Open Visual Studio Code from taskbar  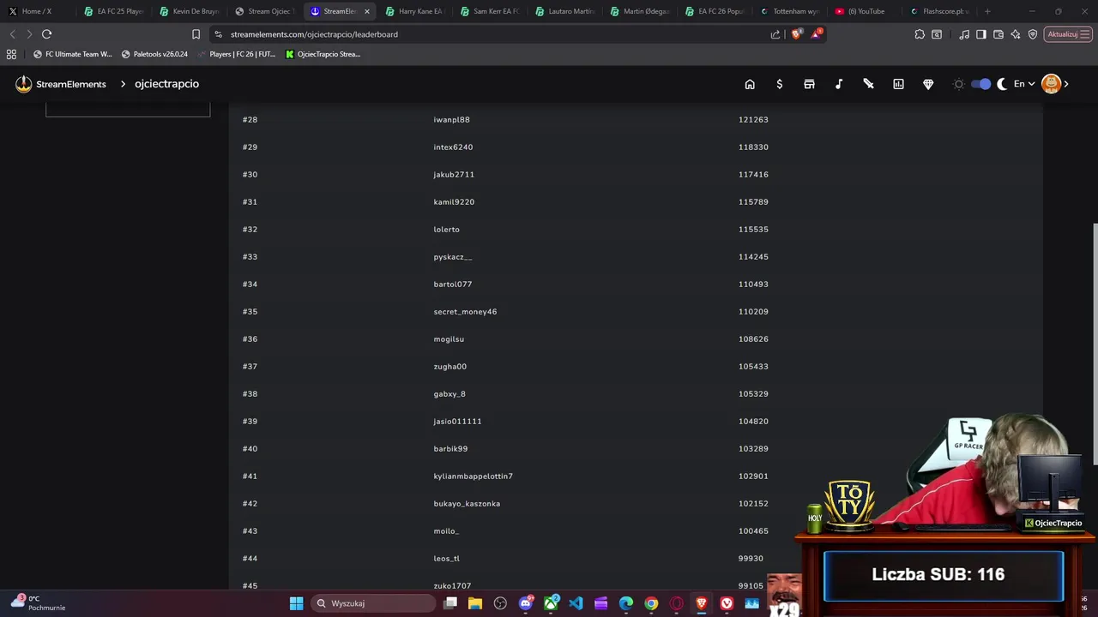[x=576, y=603]
